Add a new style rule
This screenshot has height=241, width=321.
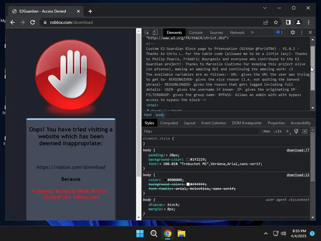coord(287,131)
